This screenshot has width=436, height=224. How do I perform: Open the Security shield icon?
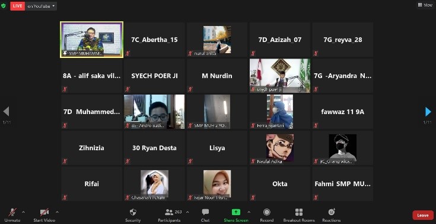(x=133, y=212)
